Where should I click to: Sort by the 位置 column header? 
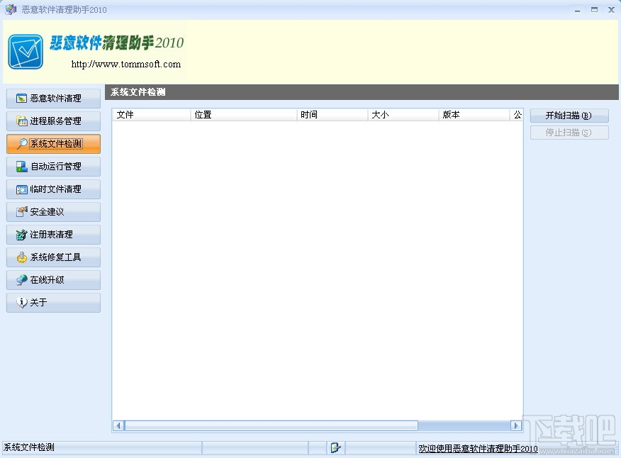pos(244,115)
